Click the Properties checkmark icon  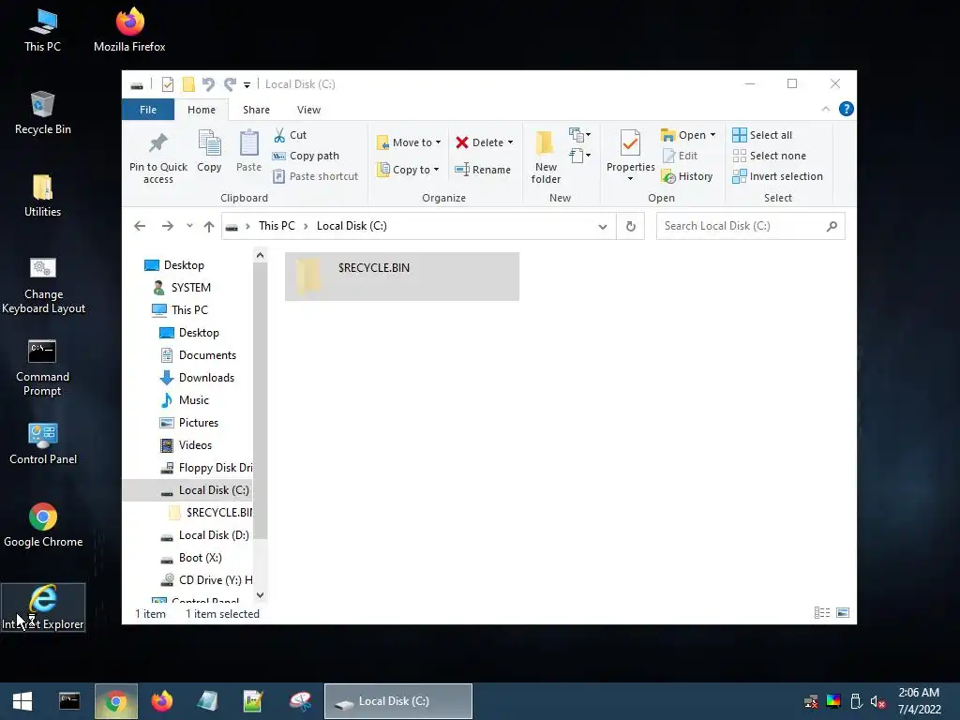tap(630, 143)
